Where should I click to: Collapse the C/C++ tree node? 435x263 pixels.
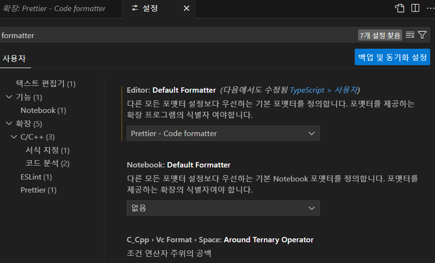click(14, 137)
